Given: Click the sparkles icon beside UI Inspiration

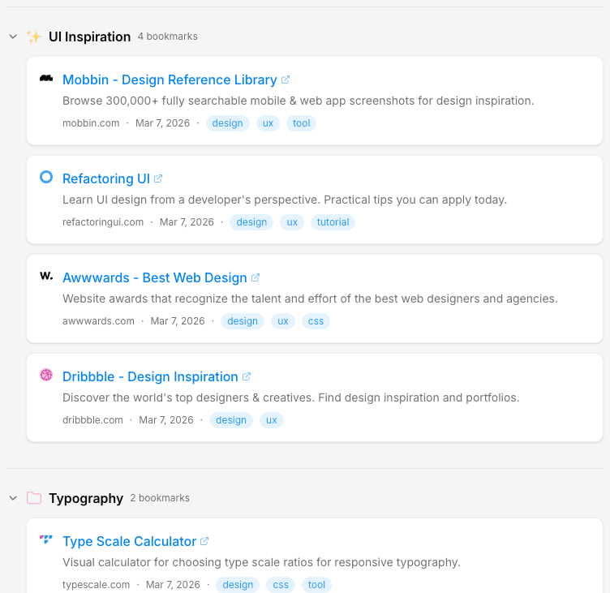Looking at the screenshot, I should 34,37.
